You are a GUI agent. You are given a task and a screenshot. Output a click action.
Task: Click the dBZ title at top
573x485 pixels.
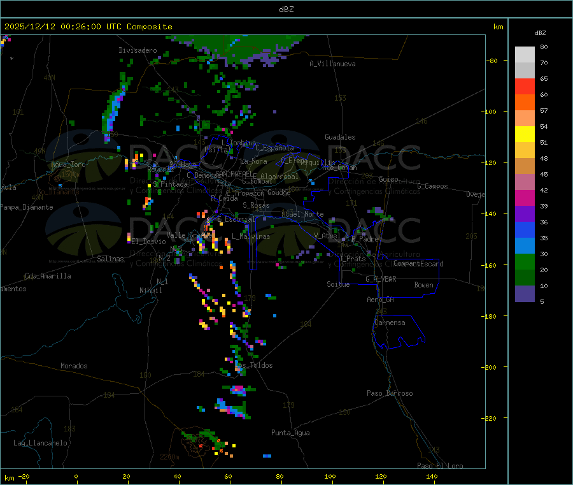(x=286, y=10)
